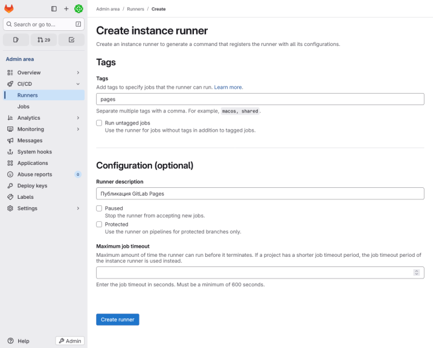The image size is (433, 348).
Task: Open the green user avatar menu
Action: tap(79, 9)
